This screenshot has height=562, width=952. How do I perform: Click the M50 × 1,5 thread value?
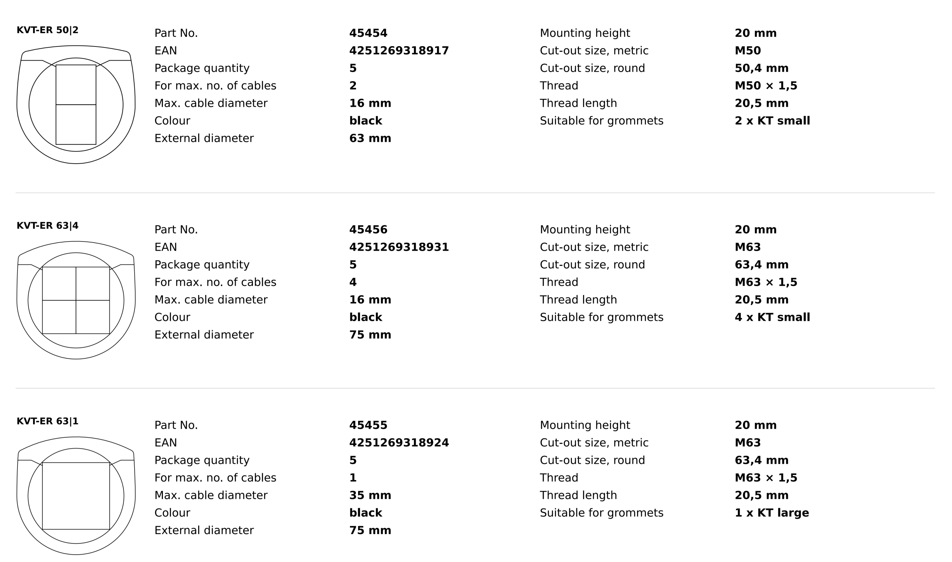tap(766, 86)
